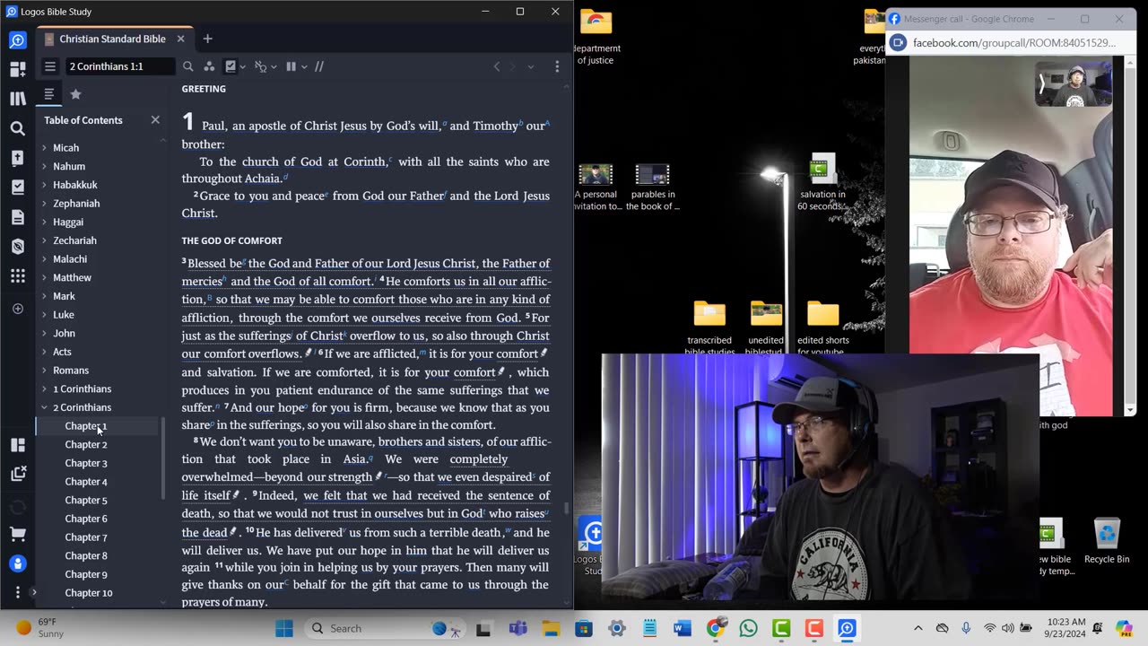Open the Bible panel kebab menu
1148x646 pixels.
pos(557,66)
